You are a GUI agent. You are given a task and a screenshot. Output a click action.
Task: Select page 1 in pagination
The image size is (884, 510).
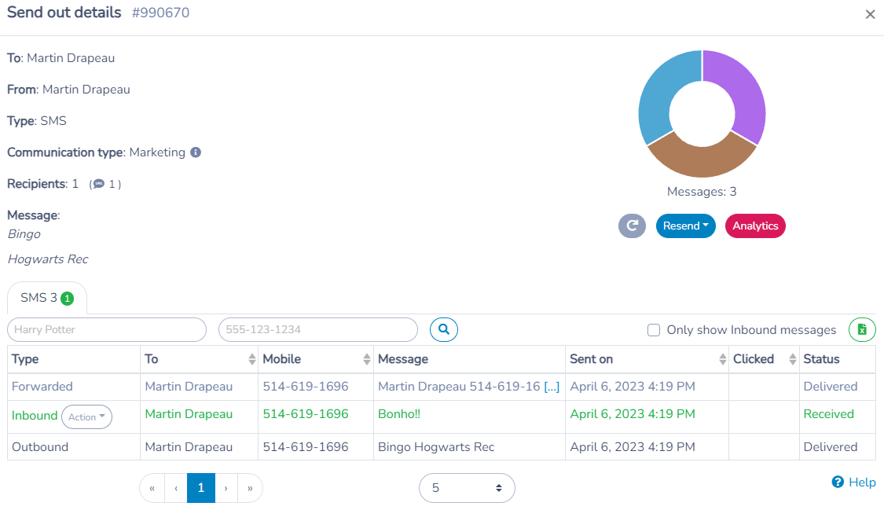[201, 488]
